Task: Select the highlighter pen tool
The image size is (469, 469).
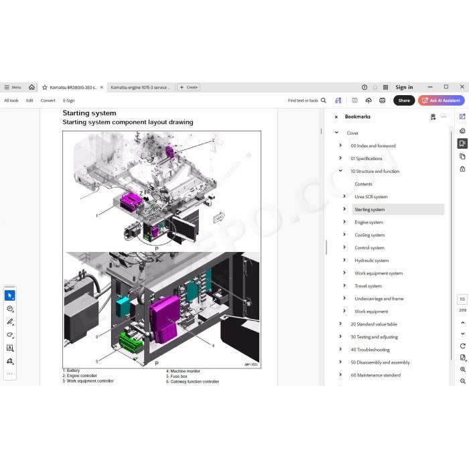Action: click(10, 322)
